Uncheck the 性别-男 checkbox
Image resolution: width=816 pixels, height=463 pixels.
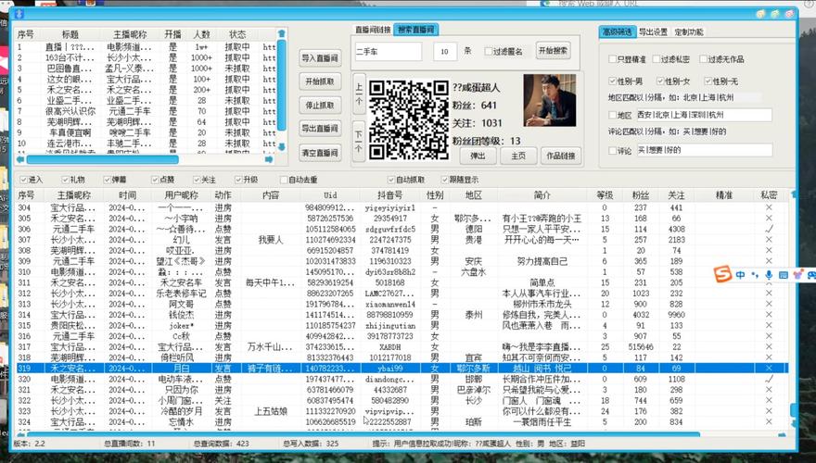point(613,81)
